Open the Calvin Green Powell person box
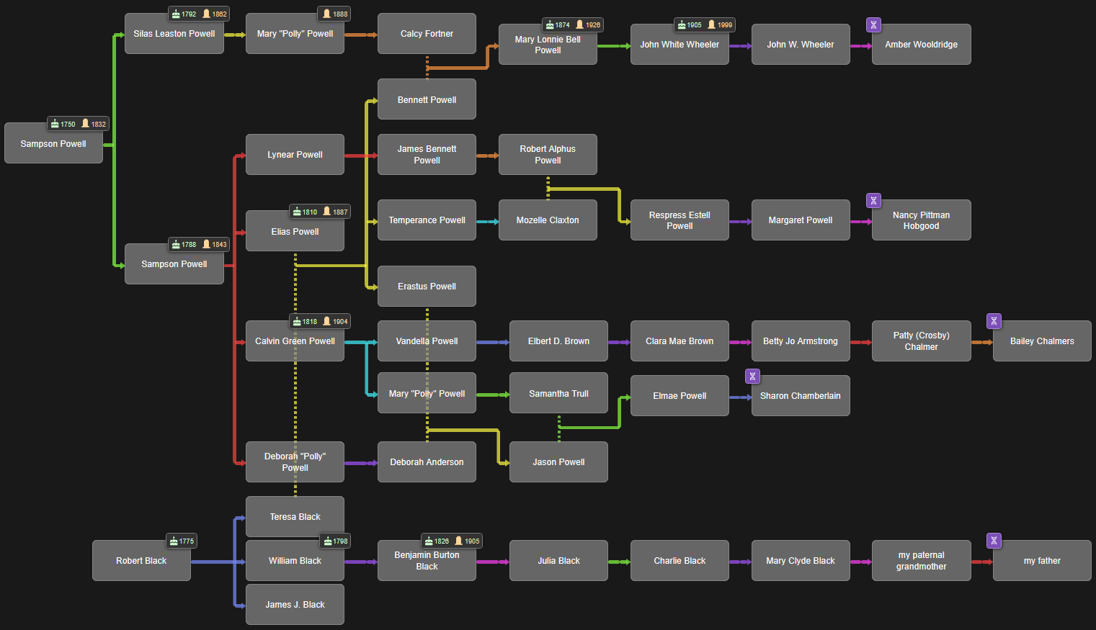This screenshot has height=630, width=1096. (x=295, y=341)
